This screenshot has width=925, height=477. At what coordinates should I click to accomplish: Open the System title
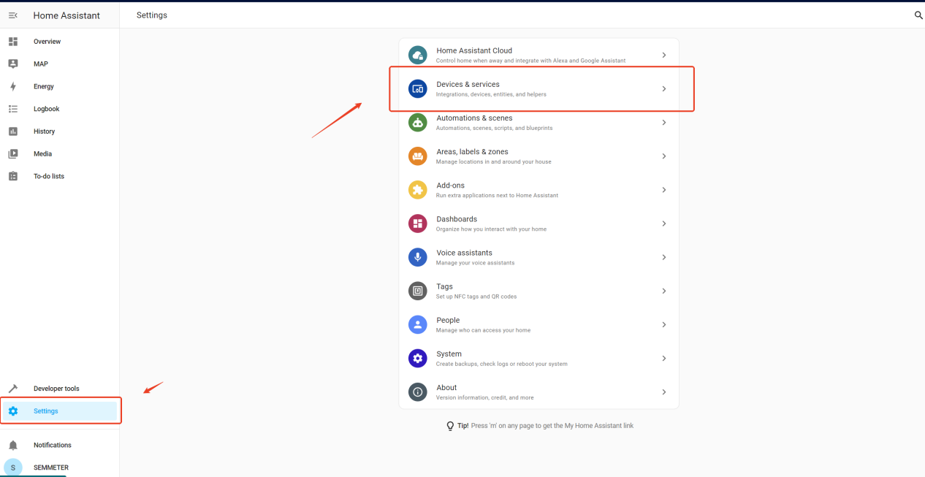449,354
